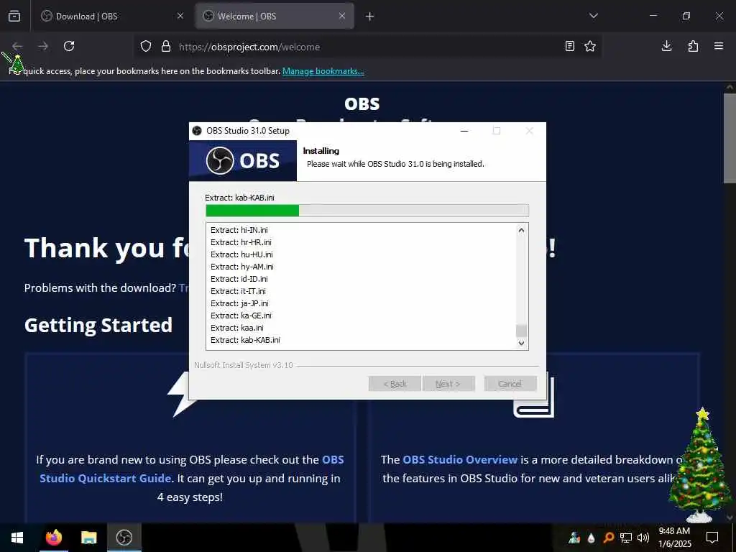
Task: Open File Explorer from the taskbar
Action: [88, 538]
